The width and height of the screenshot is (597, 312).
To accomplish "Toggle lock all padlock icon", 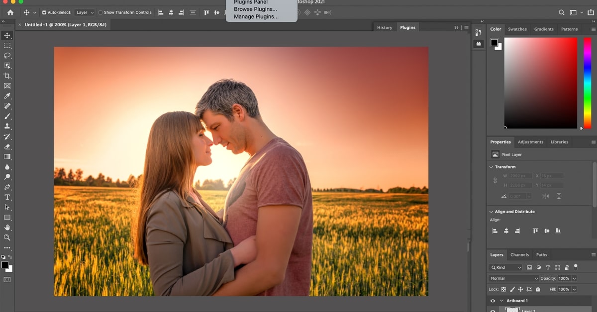I will [538, 289].
